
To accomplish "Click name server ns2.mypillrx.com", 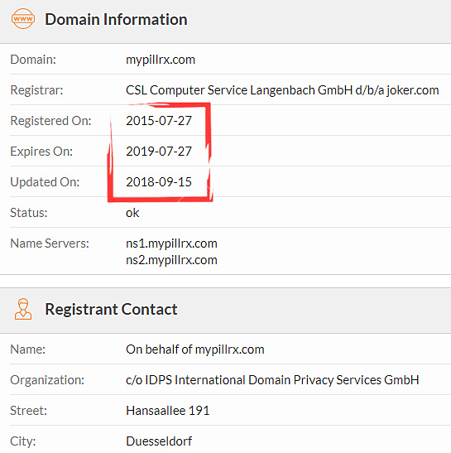I will point(171,260).
